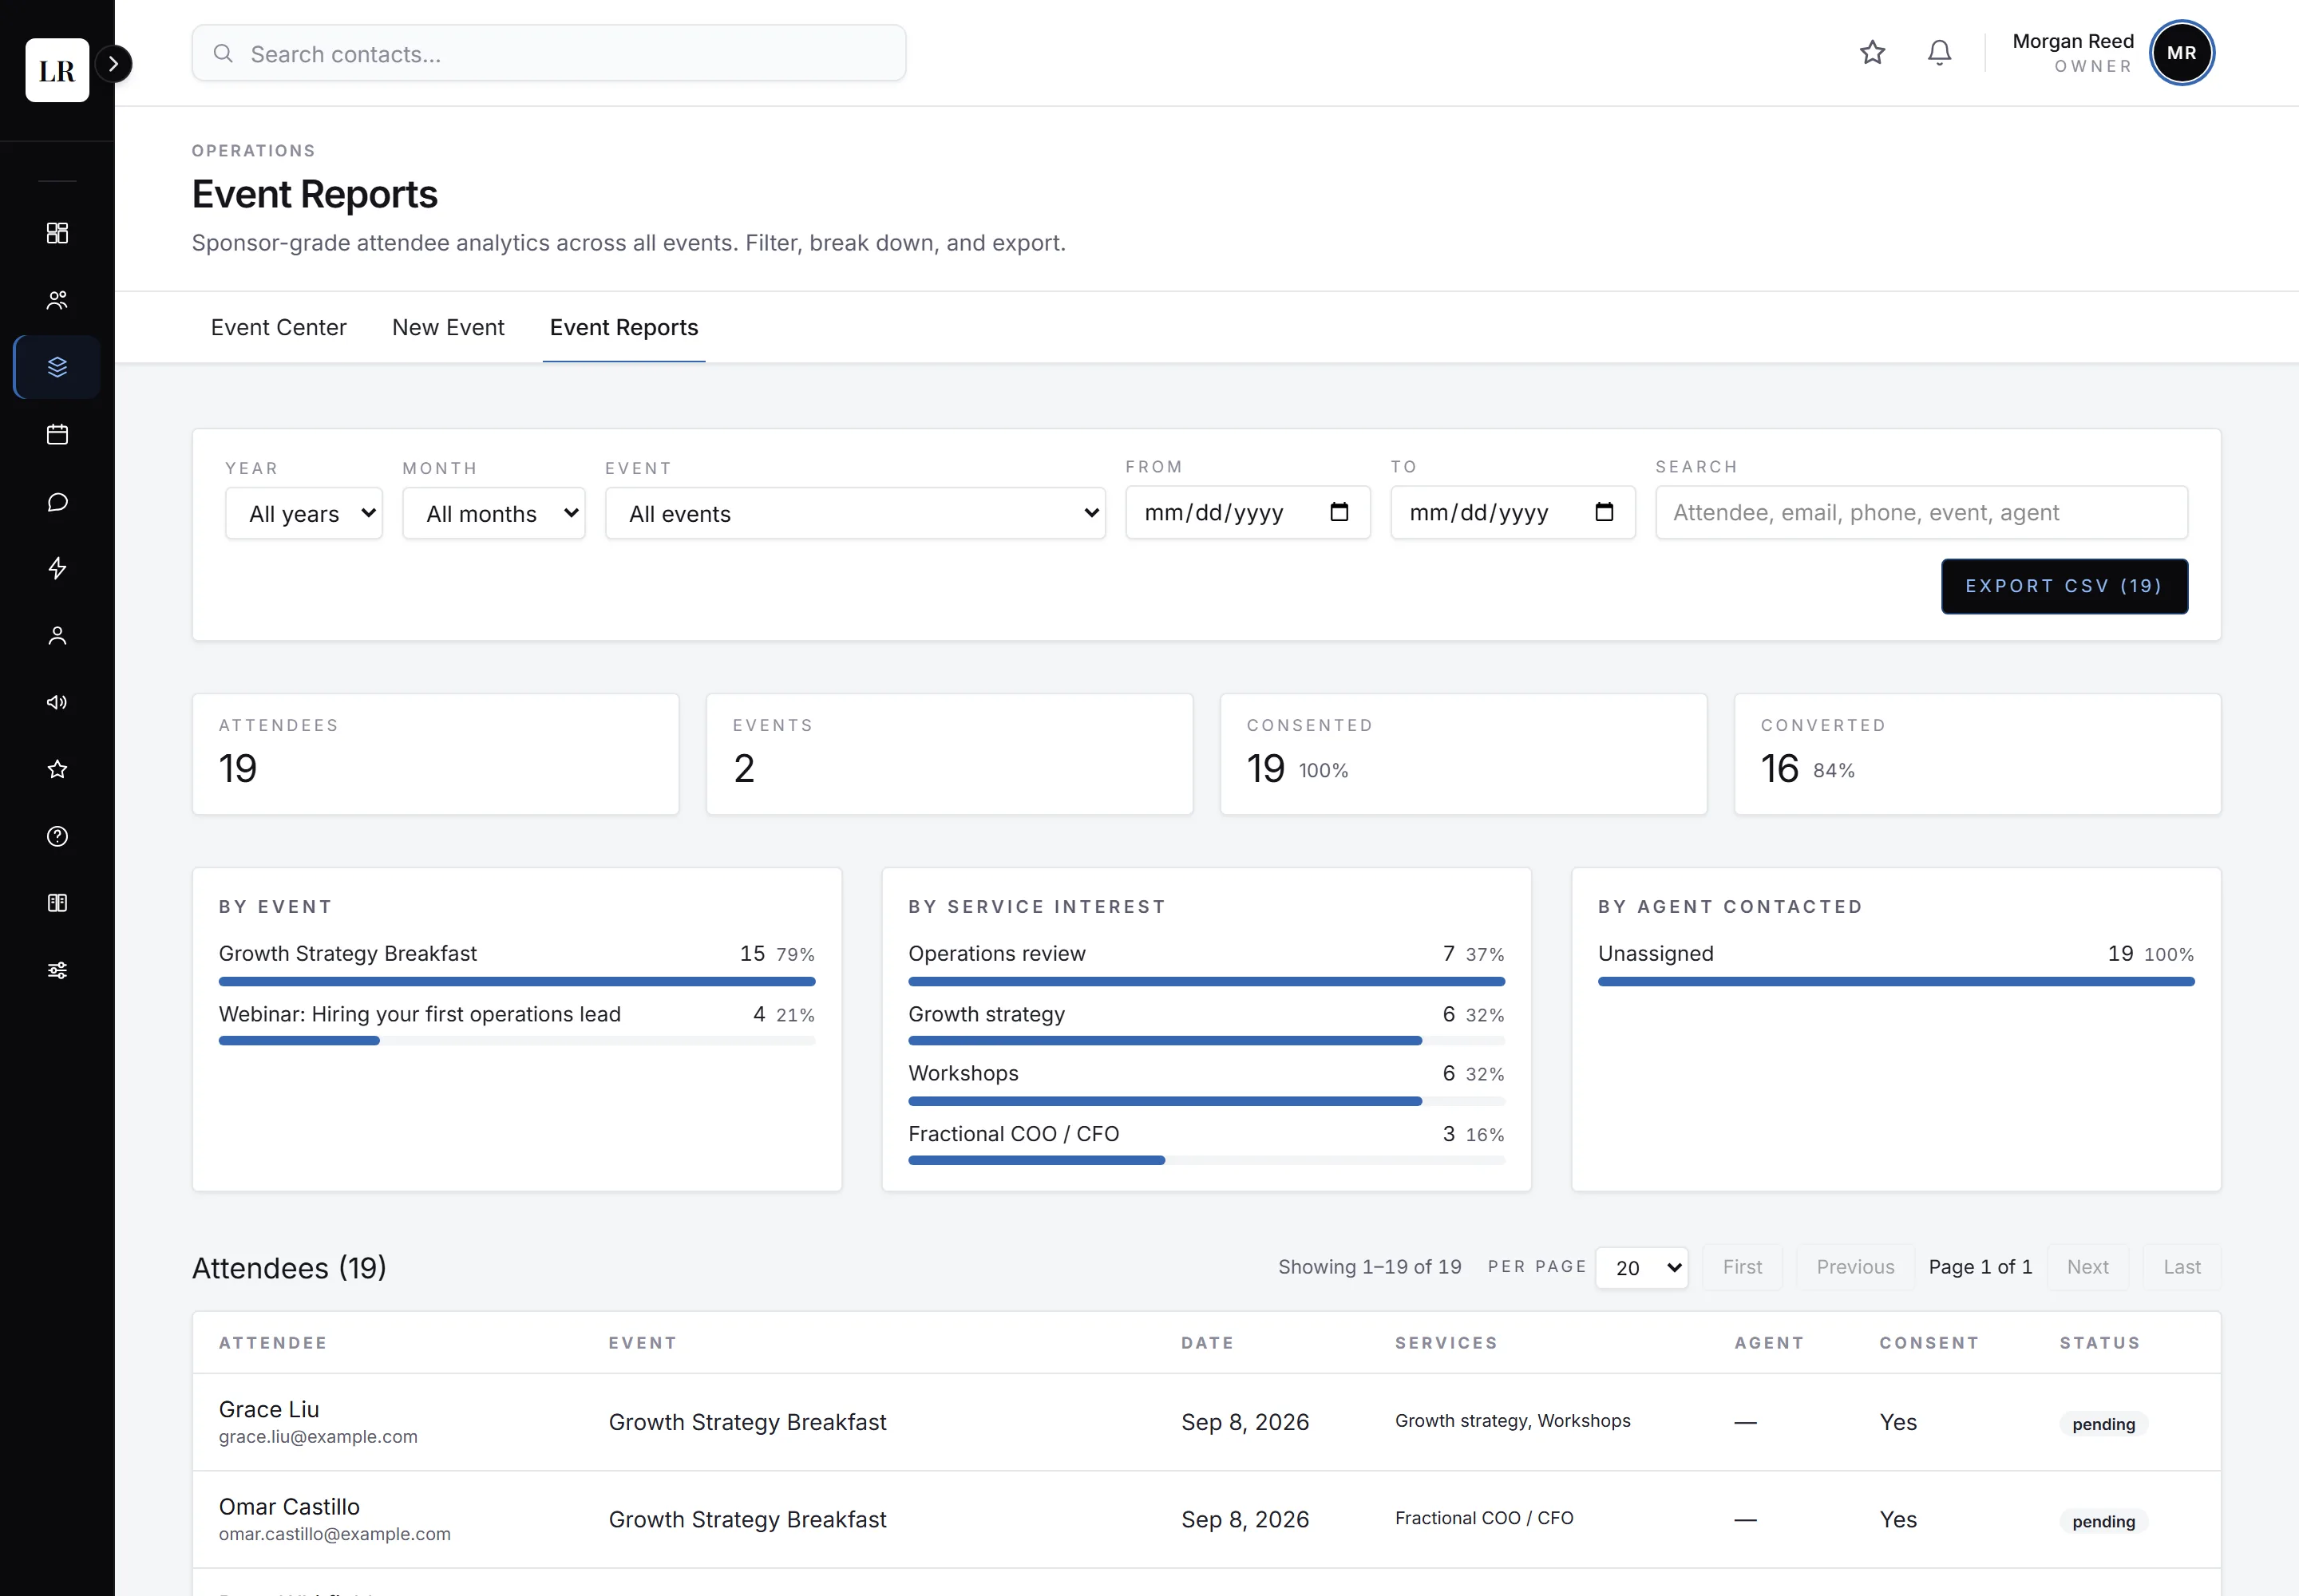The height and width of the screenshot is (1596, 2299).
Task: Click omar.castillo@example.com email
Action: 334,1534
